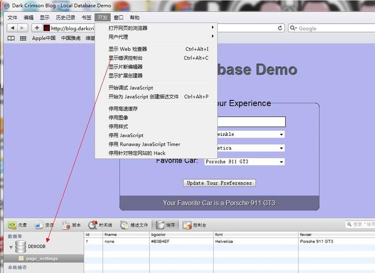Click the Google search magnifier icon
Screen dimensions: 375x273
coord(293,28)
